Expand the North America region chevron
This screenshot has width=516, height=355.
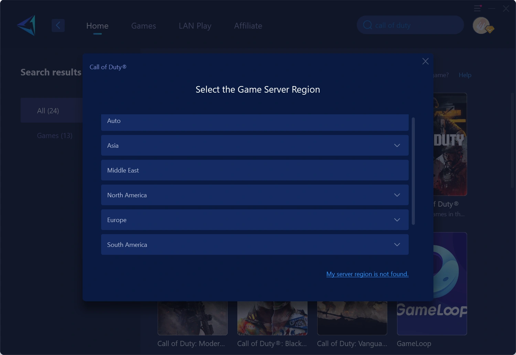[x=397, y=195]
